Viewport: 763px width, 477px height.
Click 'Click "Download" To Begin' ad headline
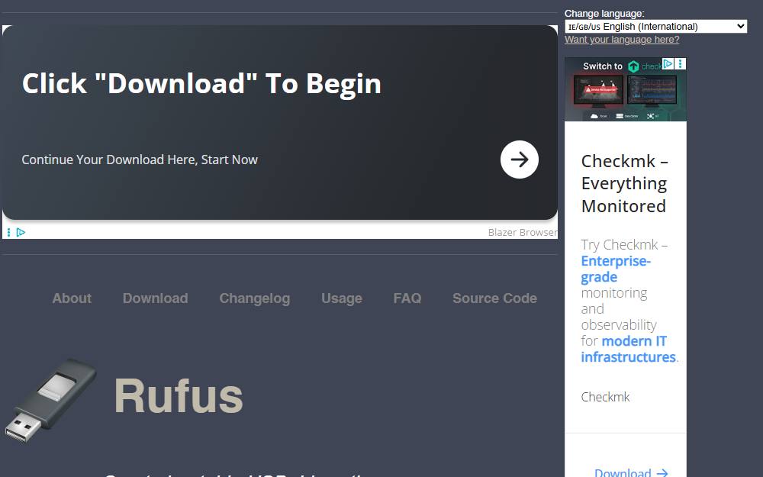[201, 83]
